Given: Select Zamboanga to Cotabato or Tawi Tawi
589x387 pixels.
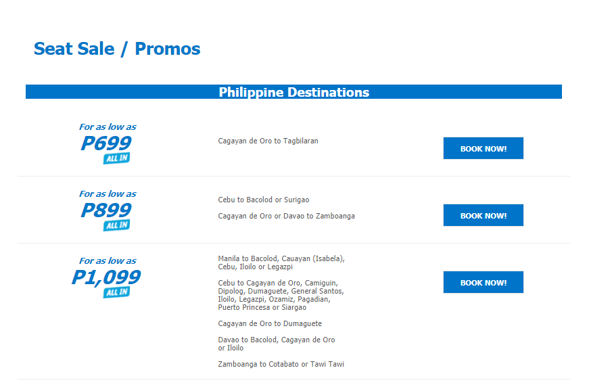Looking at the screenshot, I should click(281, 364).
